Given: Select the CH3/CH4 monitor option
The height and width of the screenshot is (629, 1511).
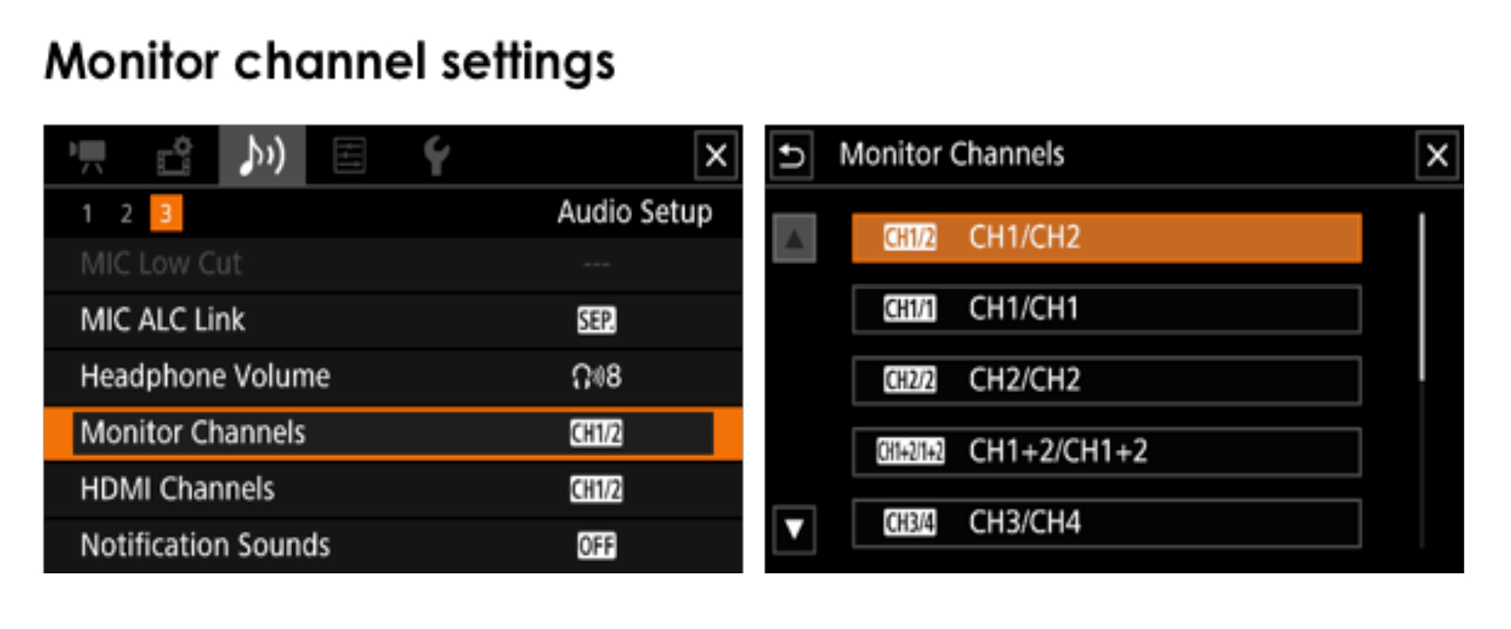Looking at the screenshot, I should point(1106,523).
